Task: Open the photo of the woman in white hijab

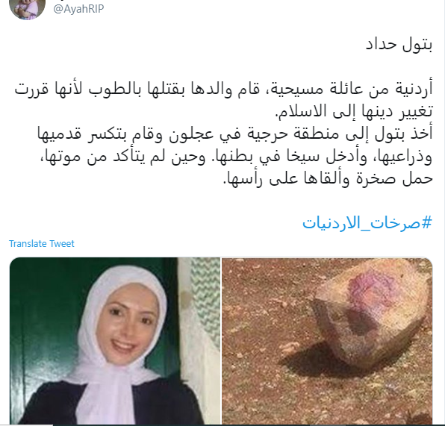Action: 115,341
